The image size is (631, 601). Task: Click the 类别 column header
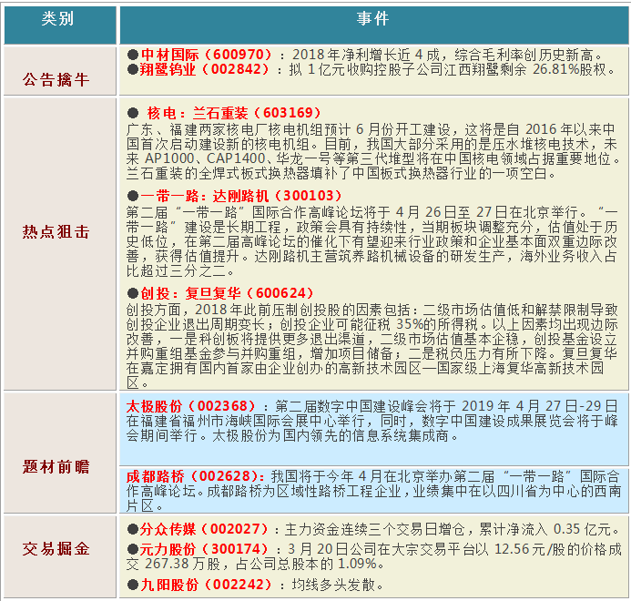pos(60,25)
